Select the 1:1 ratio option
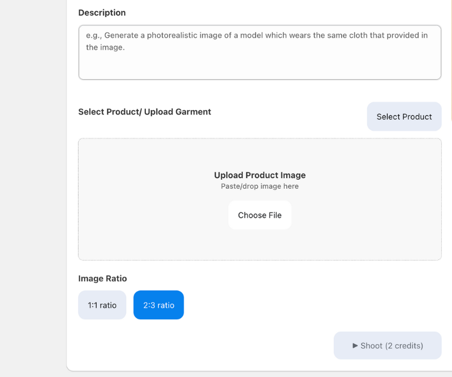 pos(102,305)
